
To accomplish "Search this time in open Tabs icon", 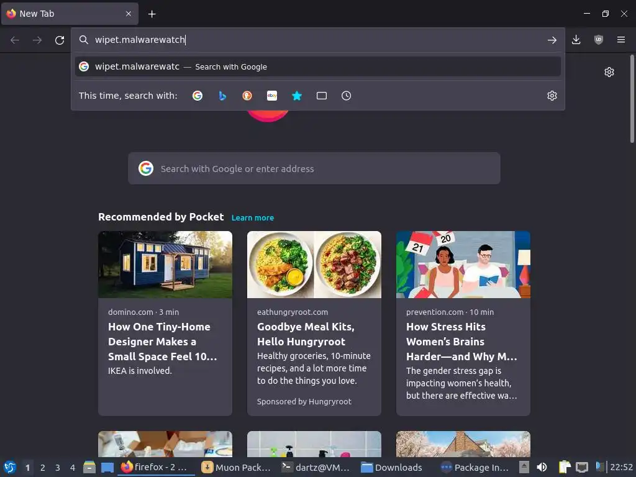I will tap(322, 96).
